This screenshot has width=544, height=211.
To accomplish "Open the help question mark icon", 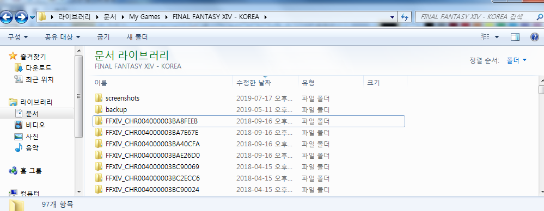I will (x=535, y=37).
